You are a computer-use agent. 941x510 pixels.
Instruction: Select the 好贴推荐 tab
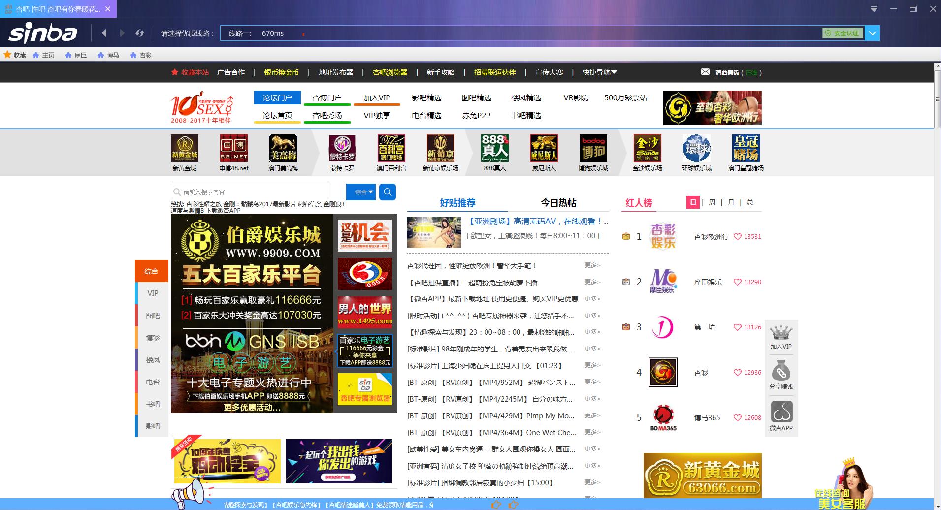pyautogui.click(x=457, y=203)
